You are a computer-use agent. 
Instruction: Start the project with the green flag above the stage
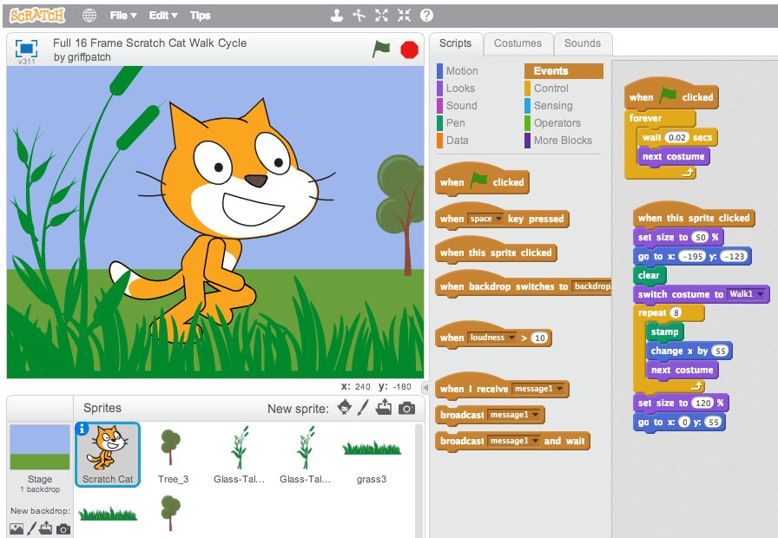coord(381,49)
